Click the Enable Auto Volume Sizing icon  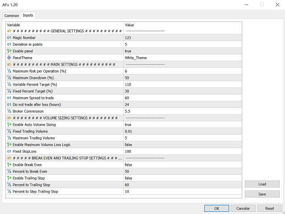point(9,125)
